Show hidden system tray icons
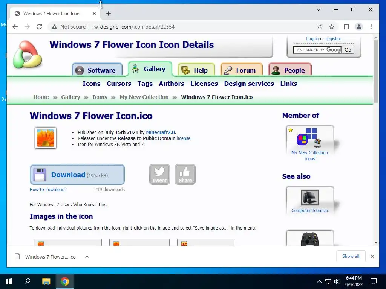 click(x=319, y=281)
